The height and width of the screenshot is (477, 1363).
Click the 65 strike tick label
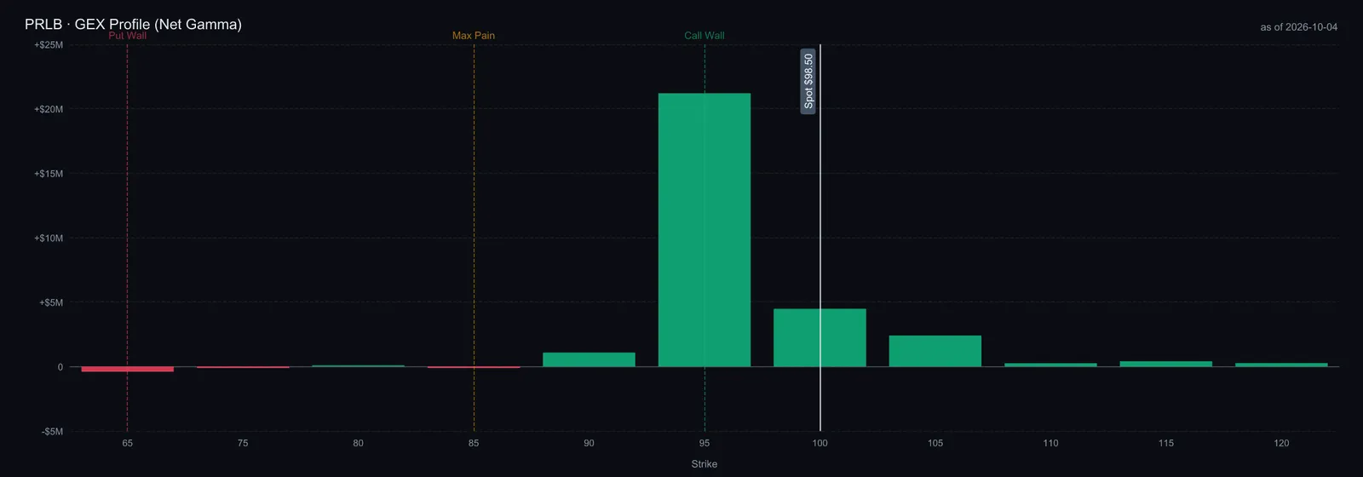[x=128, y=443]
